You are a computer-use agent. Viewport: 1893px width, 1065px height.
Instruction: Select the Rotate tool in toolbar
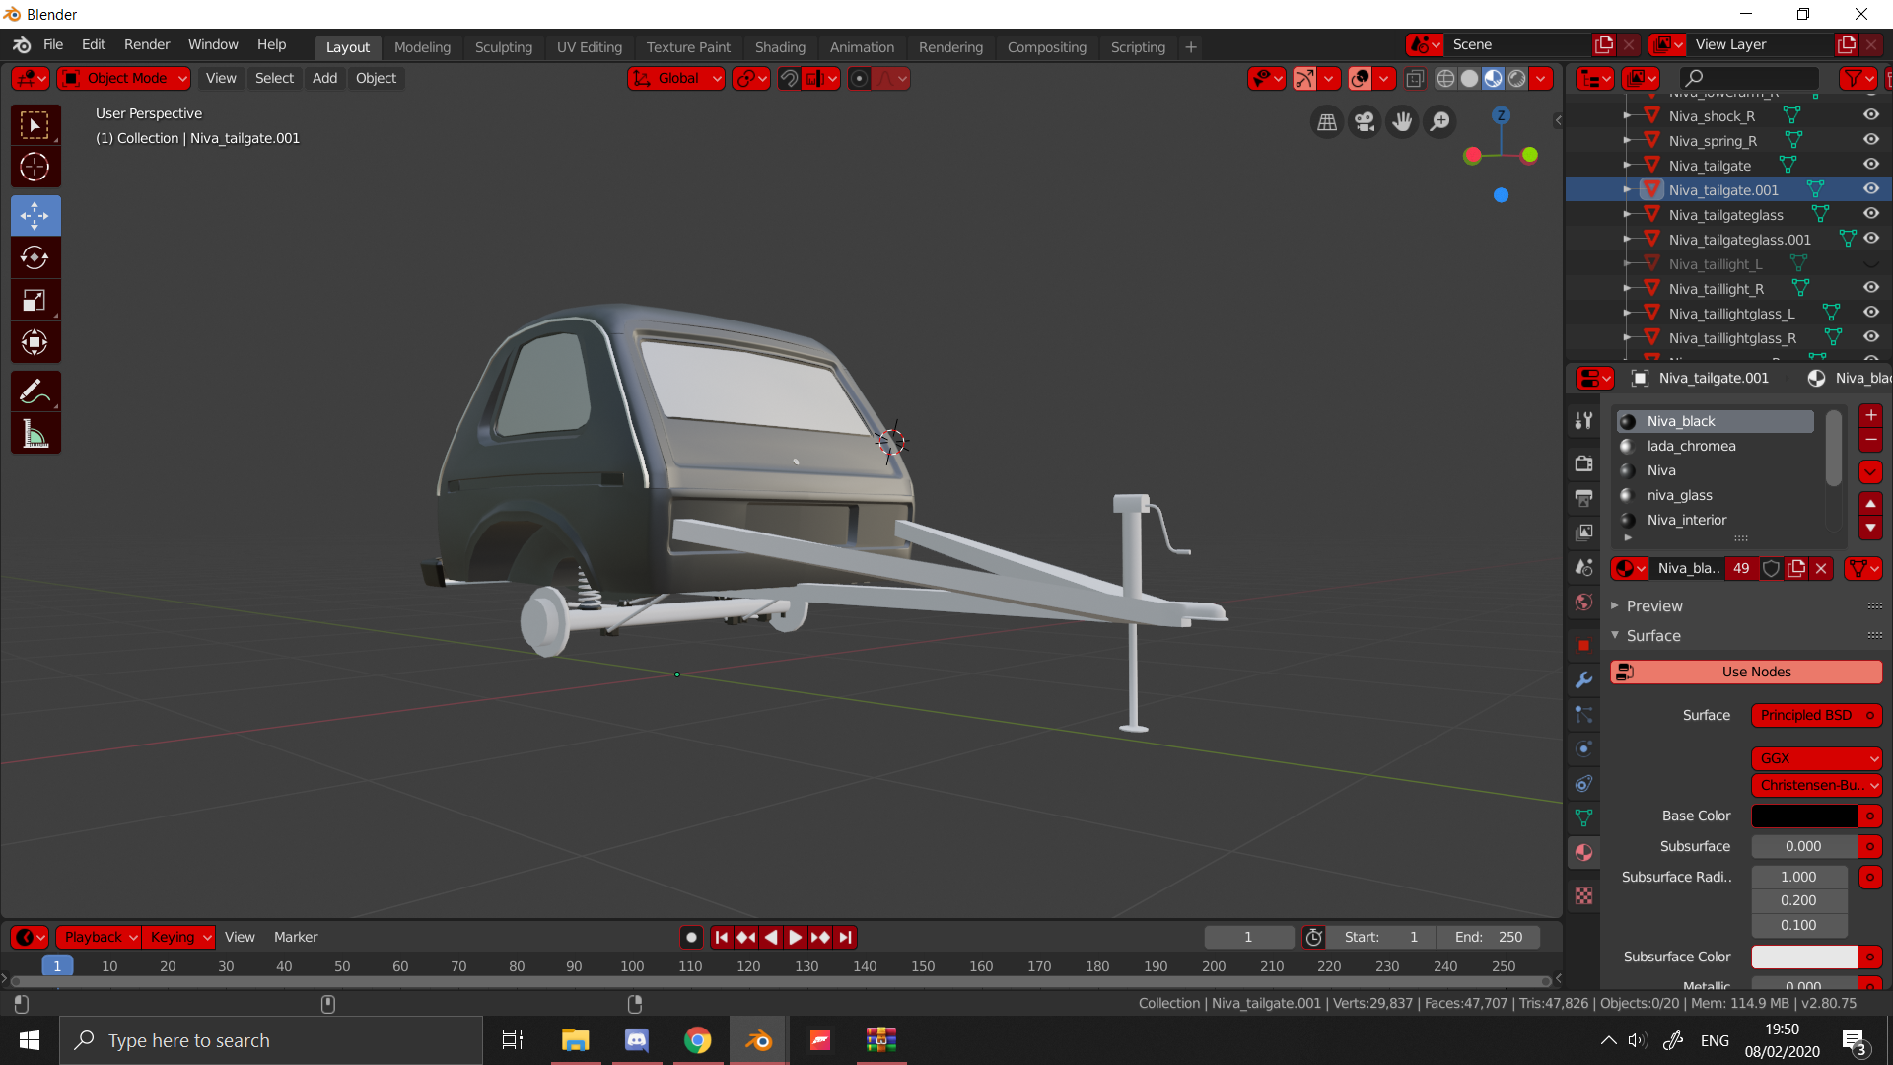(35, 258)
